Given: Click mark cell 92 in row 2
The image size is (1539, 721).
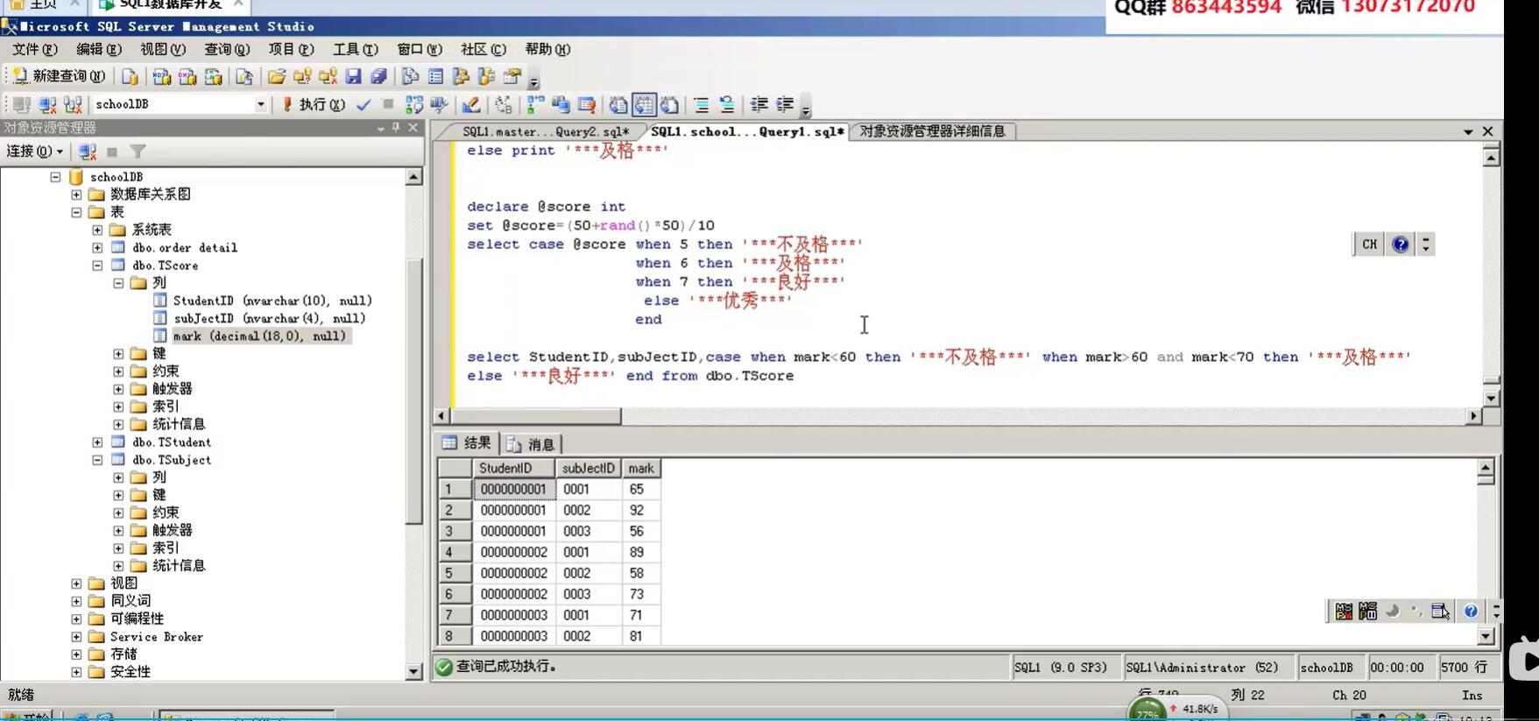Looking at the screenshot, I should (641, 510).
